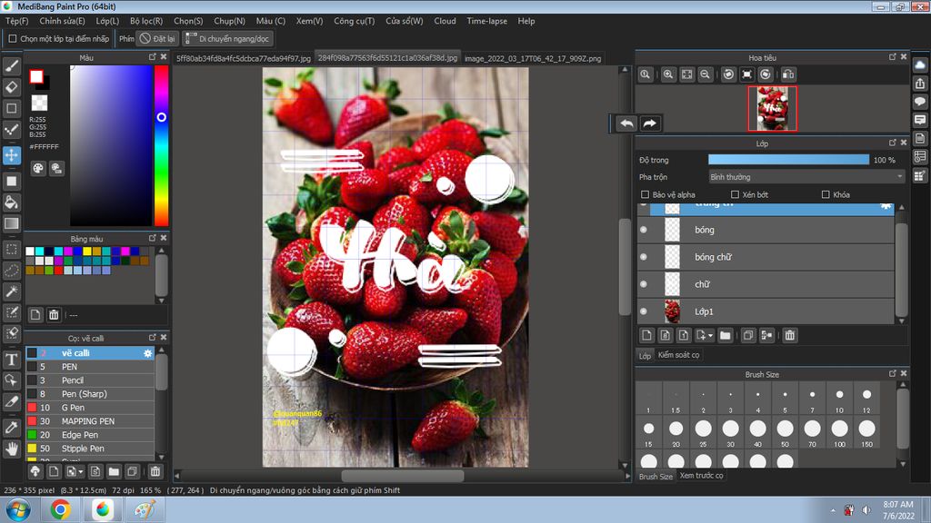Duplicate the layer using the Lớp panel icon
Viewport: 931px width, 523px height.
[x=748, y=336]
